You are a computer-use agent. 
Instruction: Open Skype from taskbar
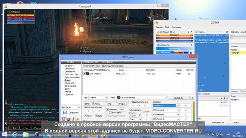(48, 135)
